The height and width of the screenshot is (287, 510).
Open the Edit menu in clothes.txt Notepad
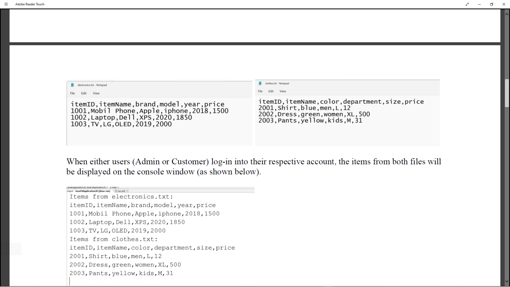coord(271,91)
